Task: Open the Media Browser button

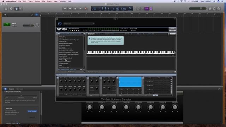Action: point(219,8)
